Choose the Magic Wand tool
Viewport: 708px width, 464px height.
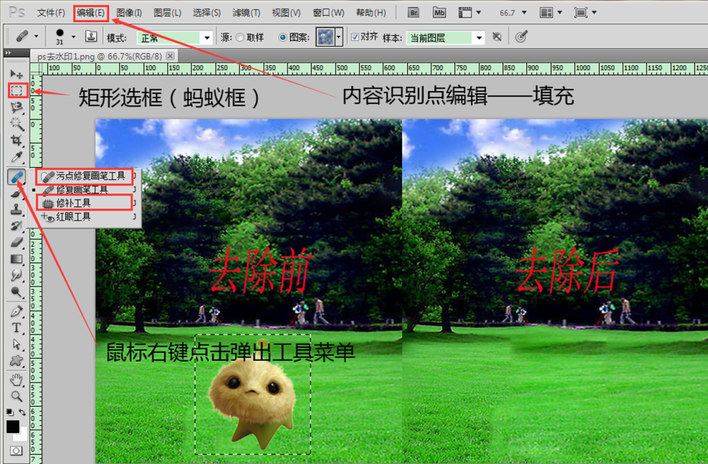pyautogui.click(x=16, y=122)
